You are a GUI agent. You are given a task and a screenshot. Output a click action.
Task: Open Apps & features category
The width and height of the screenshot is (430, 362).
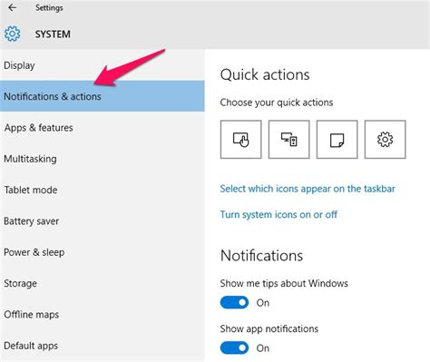click(x=103, y=128)
